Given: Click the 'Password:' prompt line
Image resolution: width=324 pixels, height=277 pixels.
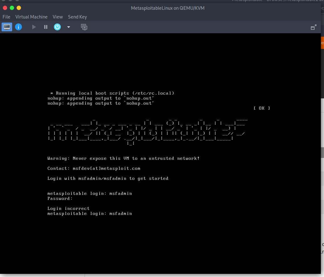Looking at the screenshot, I should tap(60, 199).
